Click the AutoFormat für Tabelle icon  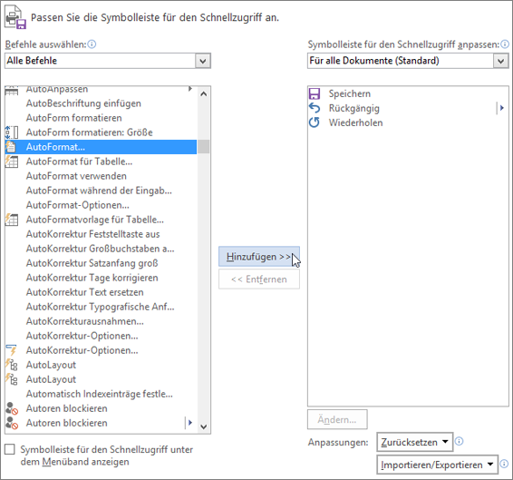point(12,162)
